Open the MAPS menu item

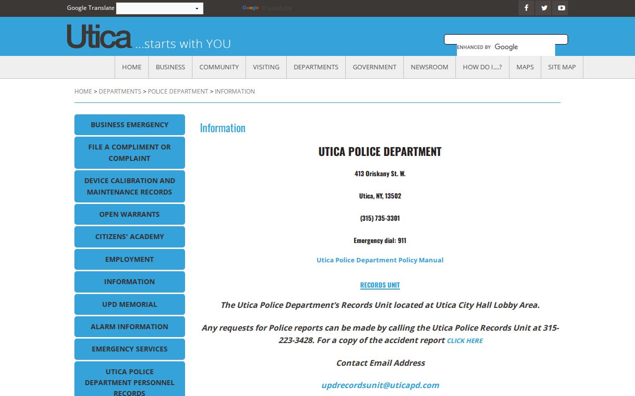[525, 67]
